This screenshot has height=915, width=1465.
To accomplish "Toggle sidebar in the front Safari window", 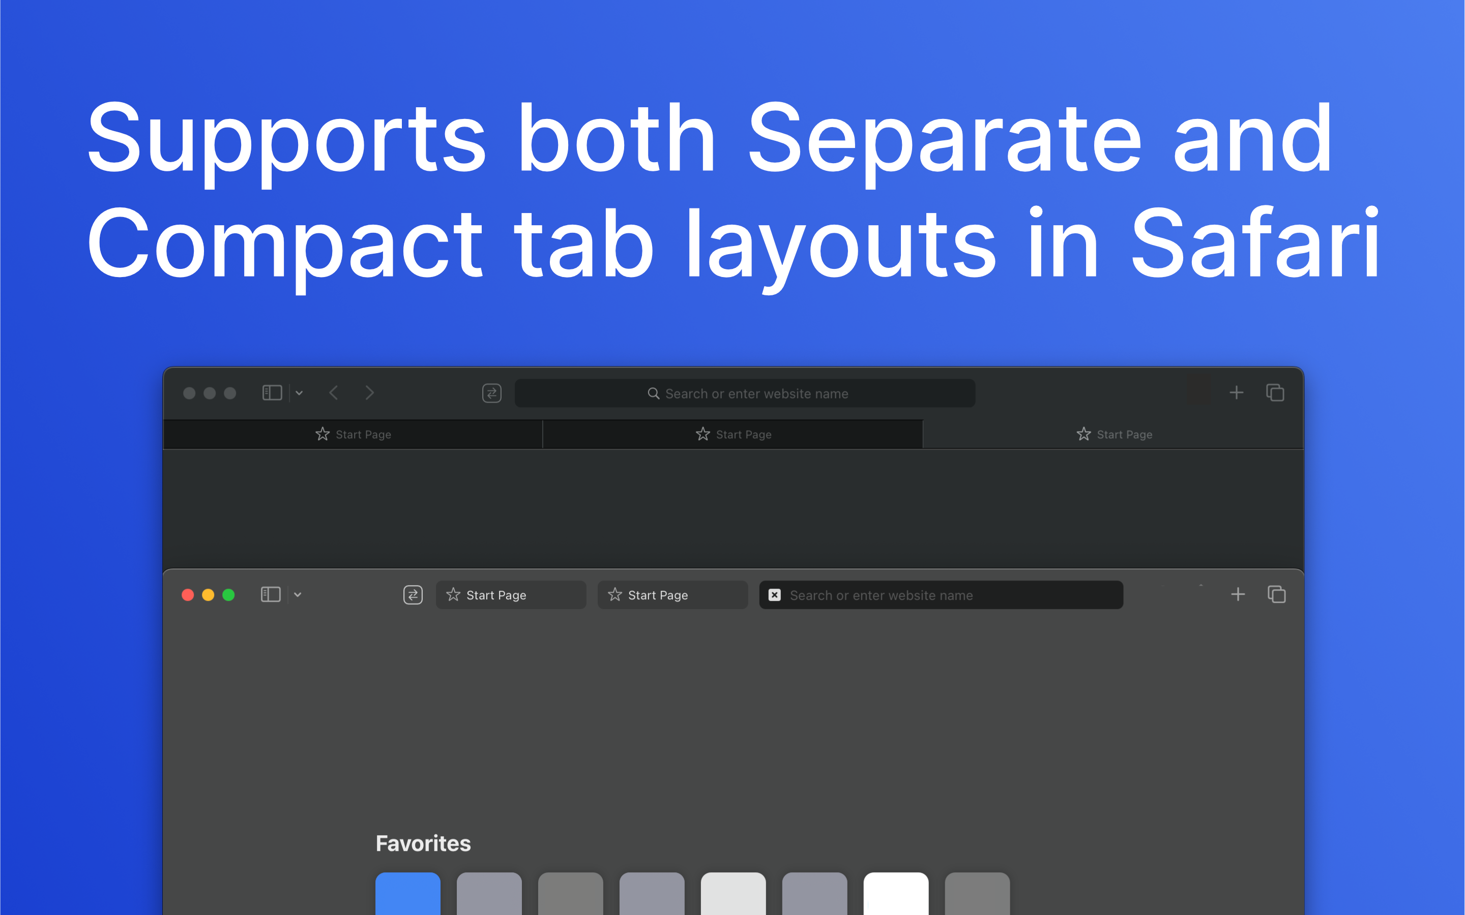I will pos(270,594).
